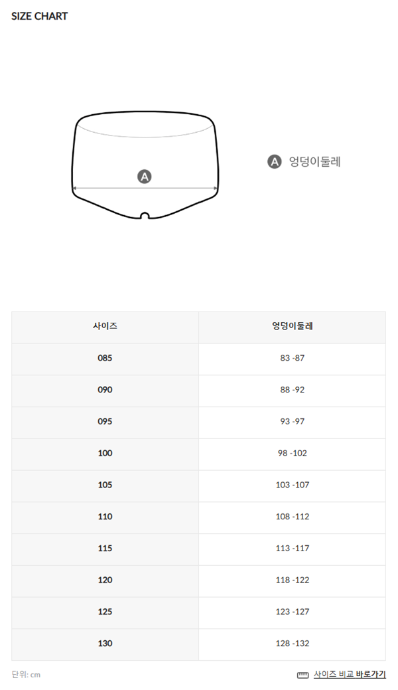Click the SIZE CHART heading
This screenshot has width=398, height=690.
pyautogui.click(x=40, y=17)
